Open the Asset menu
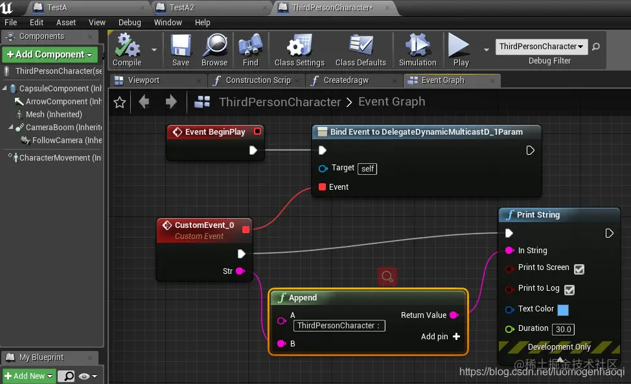 click(66, 23)
